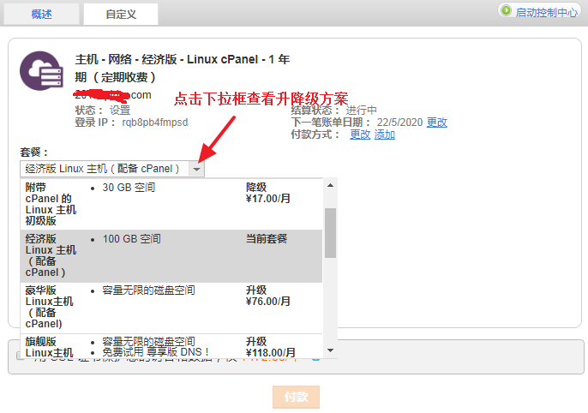The width and height of the screenshot is (588, 413).
Task: Open the 套餐 plan dropdown arrow
Action: click(196, 169)
